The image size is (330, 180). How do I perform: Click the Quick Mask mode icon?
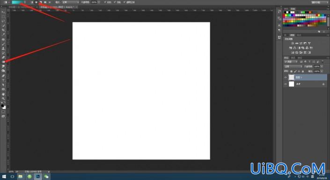click(x=3, y=112)
